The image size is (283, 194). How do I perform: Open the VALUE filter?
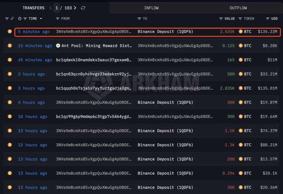click(x=221, y=19)
